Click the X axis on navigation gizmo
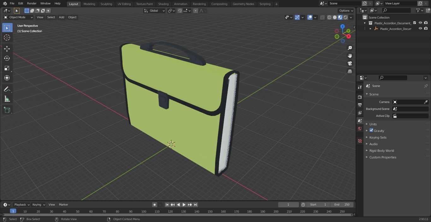 coord(349,36)
